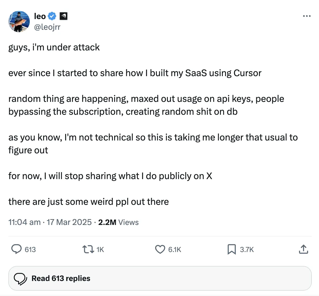
Task: Click the black affiliation badge beside the name
Action: (x=63, y=16)
